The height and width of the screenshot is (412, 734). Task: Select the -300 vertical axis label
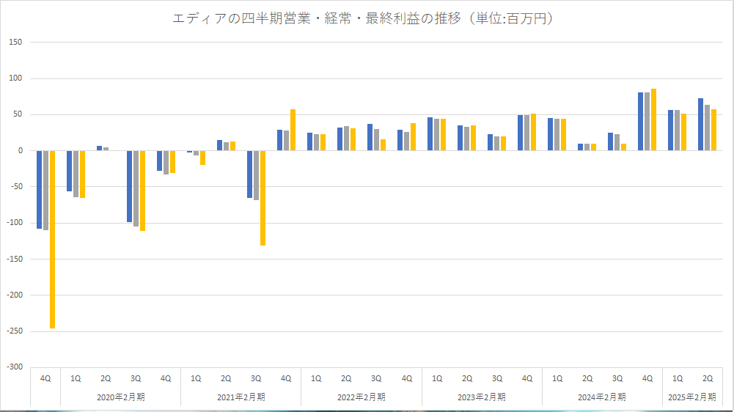coord(15,367)
